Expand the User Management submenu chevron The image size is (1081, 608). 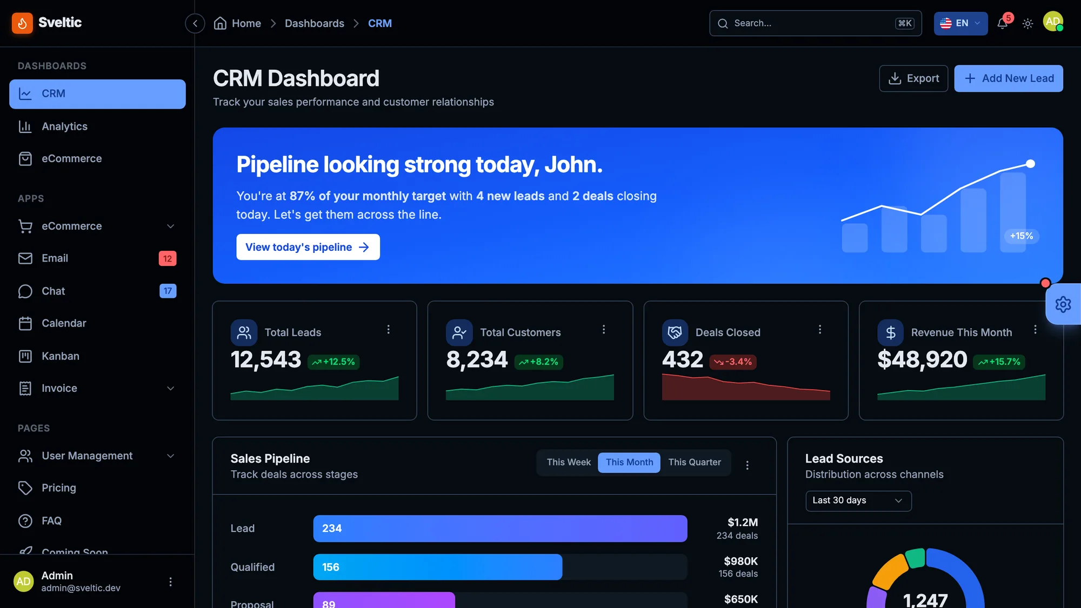170,456
